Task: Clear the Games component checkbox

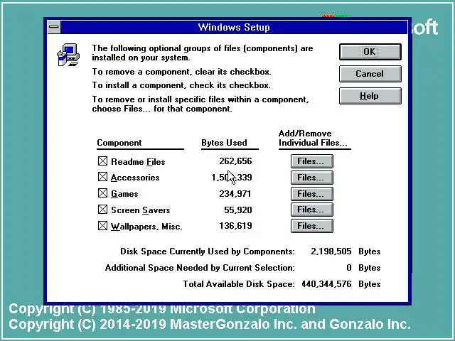Action: (x=102, y=193)
